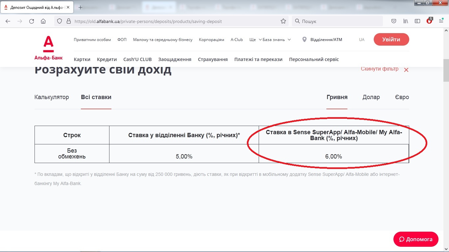The width and height of the screenshot is (449, 252).
Task: Click the shield tracking protection icon
Action: click(x=59, y=21)
